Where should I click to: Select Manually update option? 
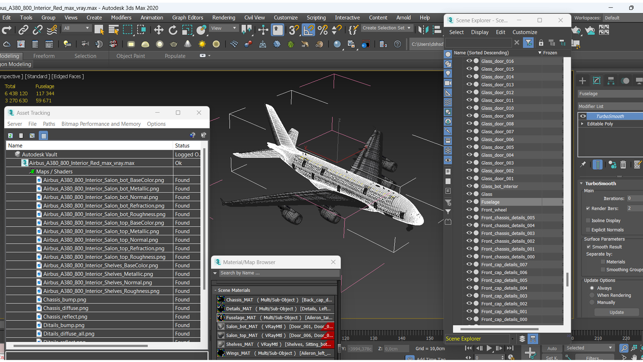592,302
